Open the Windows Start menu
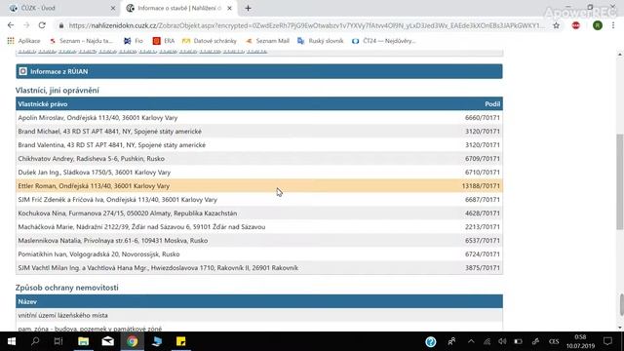The height and width of the screenshot is (351, 624). click(x=12, y=341)
